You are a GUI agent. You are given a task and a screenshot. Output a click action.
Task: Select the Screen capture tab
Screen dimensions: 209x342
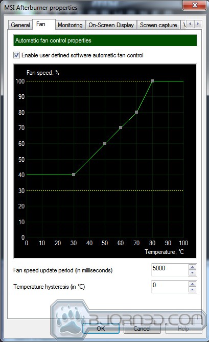point(158,25)
